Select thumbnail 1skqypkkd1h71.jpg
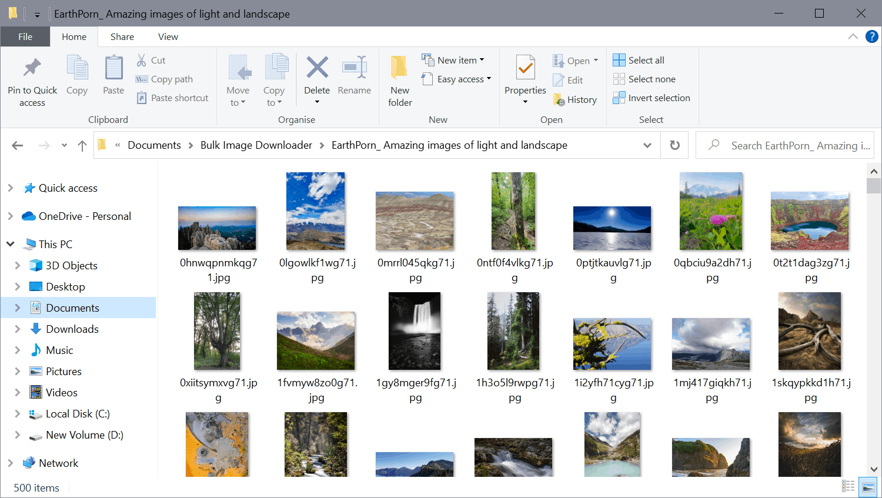 810,331
